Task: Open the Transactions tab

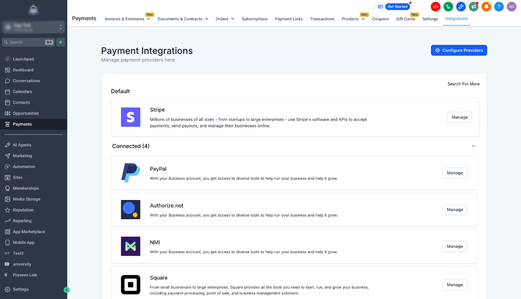Action: (322, 19)
